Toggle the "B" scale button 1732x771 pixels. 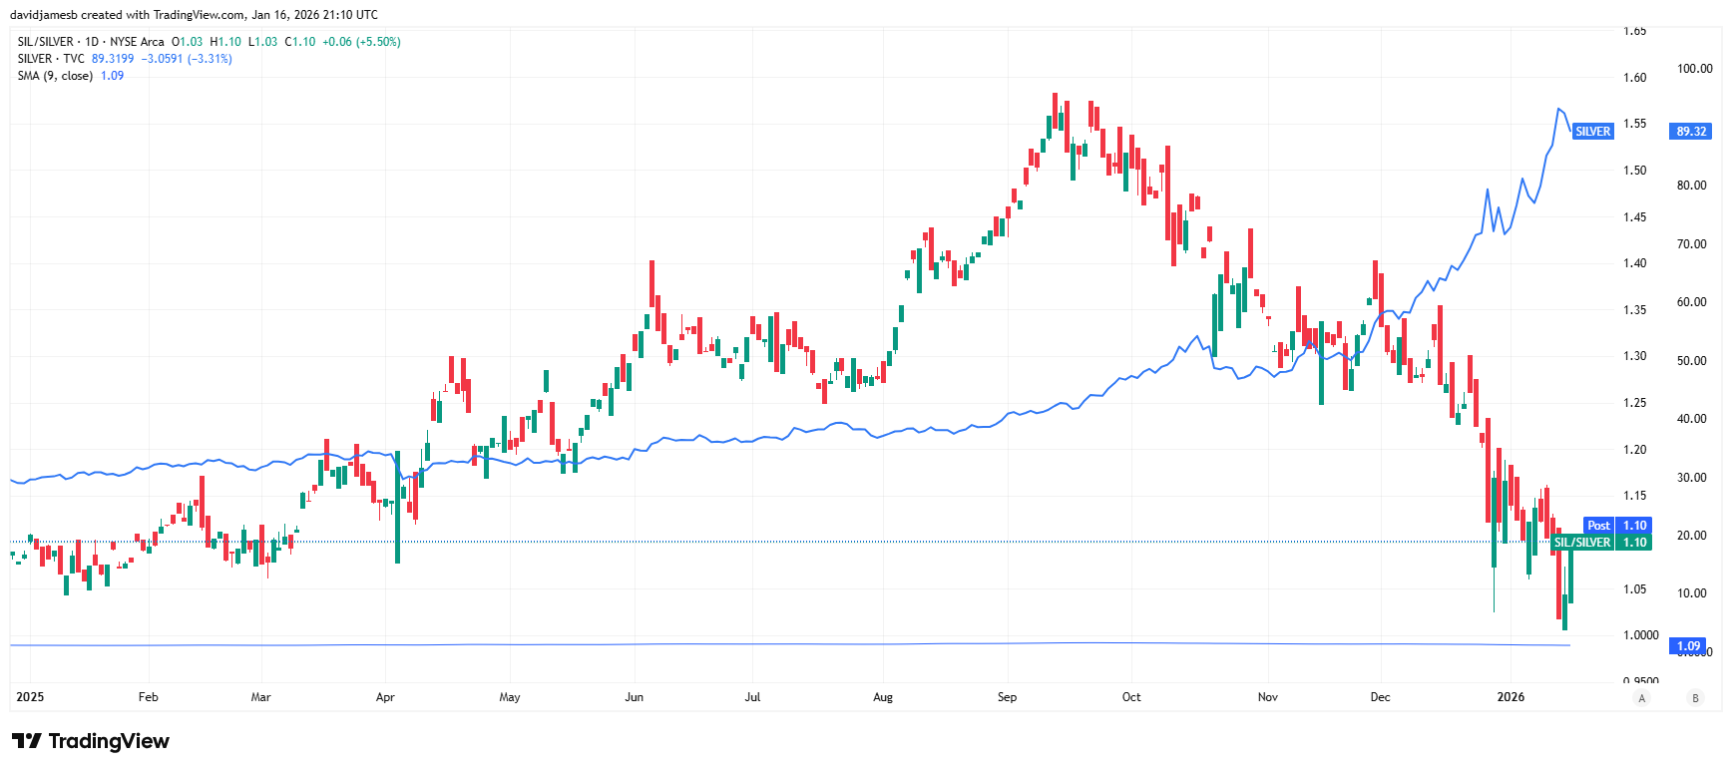[1695, 698]
